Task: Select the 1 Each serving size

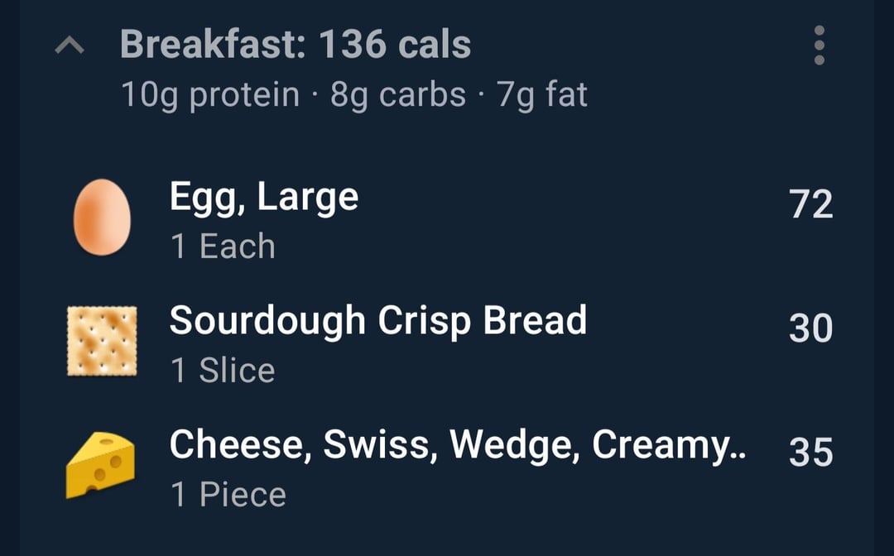Action: [222, 247]
